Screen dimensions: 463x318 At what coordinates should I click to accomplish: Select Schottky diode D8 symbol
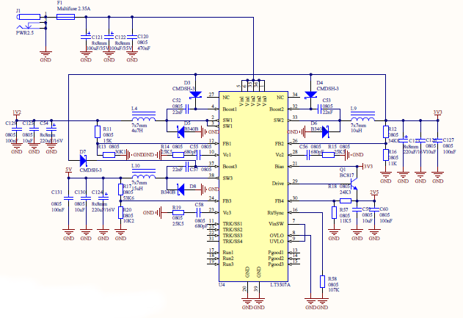point(181,189)
